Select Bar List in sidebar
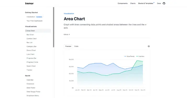The height and width of the screenshot is (98, 187). pyautogui.click(x=30, y=42)
